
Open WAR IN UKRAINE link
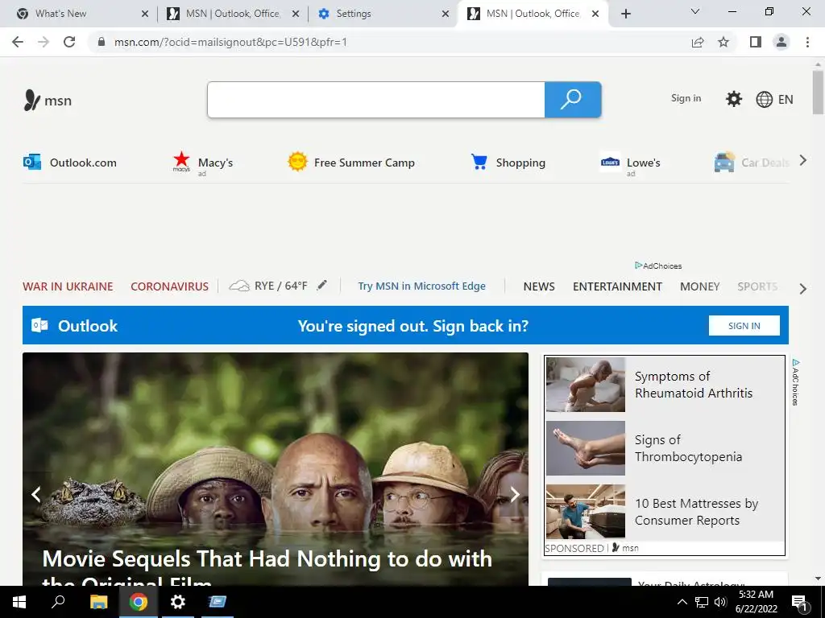(68, 286)
